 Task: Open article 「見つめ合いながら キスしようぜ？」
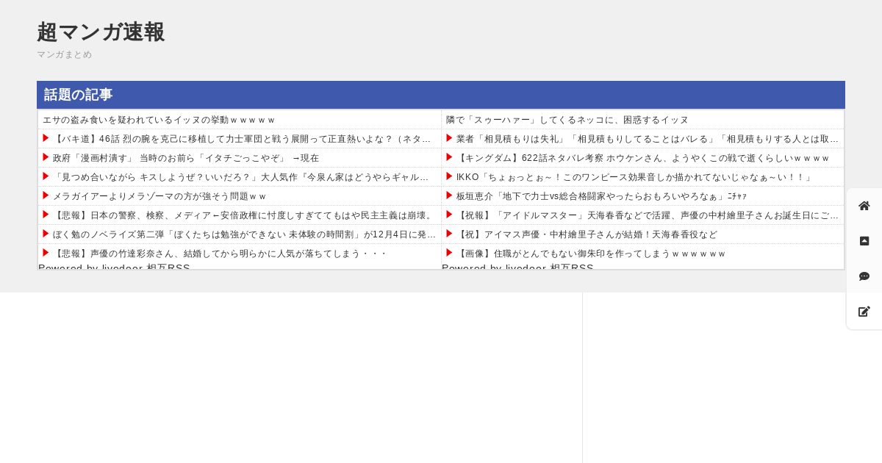241,177
